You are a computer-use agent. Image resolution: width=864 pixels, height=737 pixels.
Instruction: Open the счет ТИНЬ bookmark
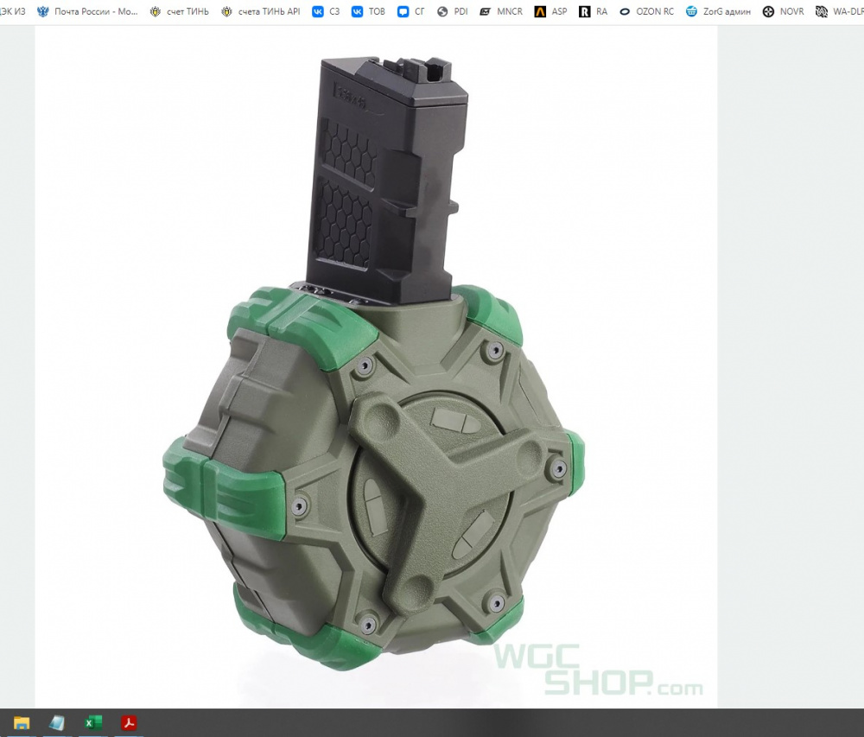pos(180,12)
